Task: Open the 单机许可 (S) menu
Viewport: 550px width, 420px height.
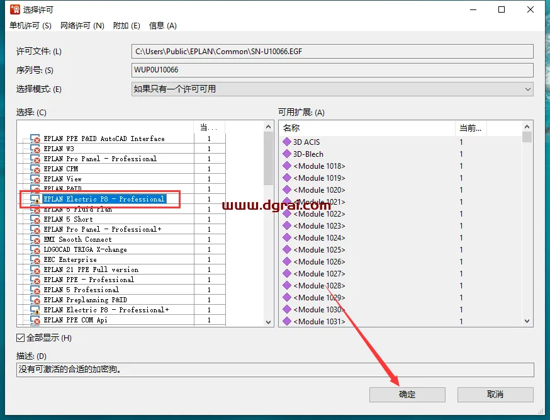Action: [30, 26]
